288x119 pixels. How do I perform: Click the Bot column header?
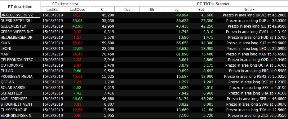pos(201,10)
